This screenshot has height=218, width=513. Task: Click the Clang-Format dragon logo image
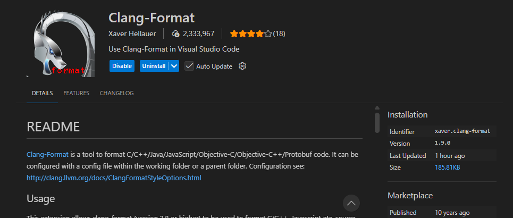pyautogui.click(x=61, y=44)
